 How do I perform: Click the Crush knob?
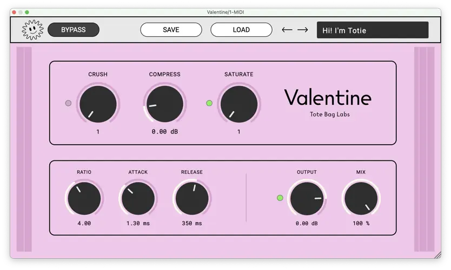click(98, 104)
